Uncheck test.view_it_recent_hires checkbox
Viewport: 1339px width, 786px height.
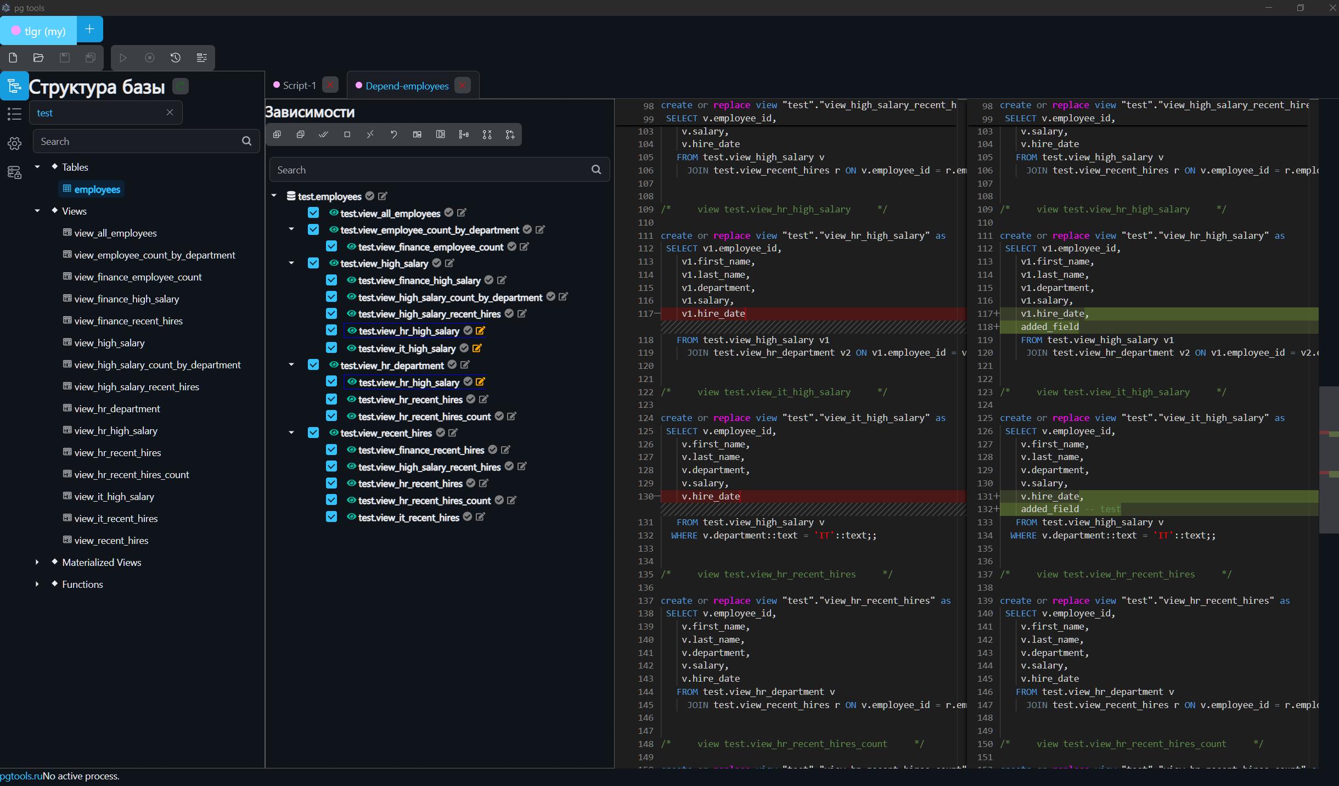331,516
